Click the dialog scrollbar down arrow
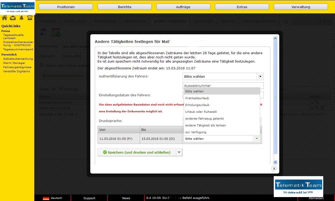The width and height of the screenshot is (335, 201). tap(275, 162)
